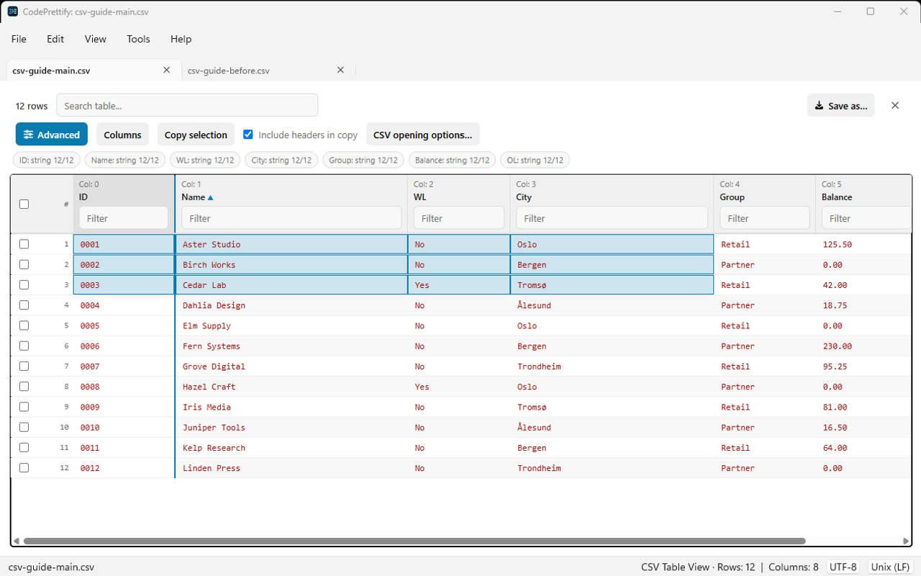Click the horizontal table scrollbar
Screen dimensions: 921x576
[x=414, y=541]
